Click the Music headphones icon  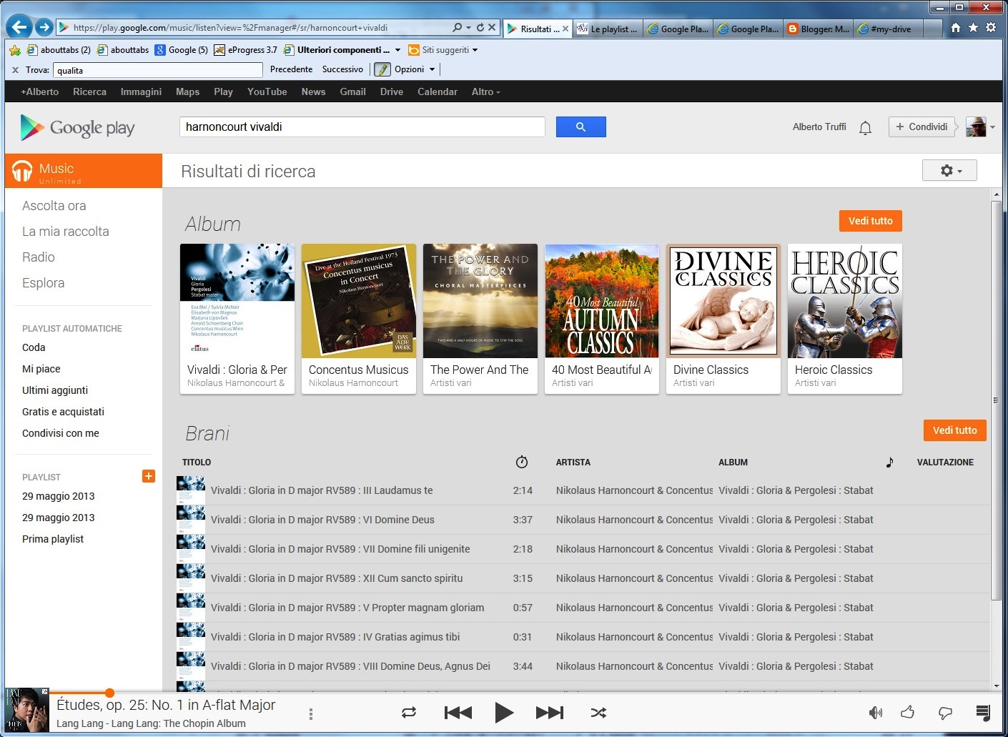[22, 171]
